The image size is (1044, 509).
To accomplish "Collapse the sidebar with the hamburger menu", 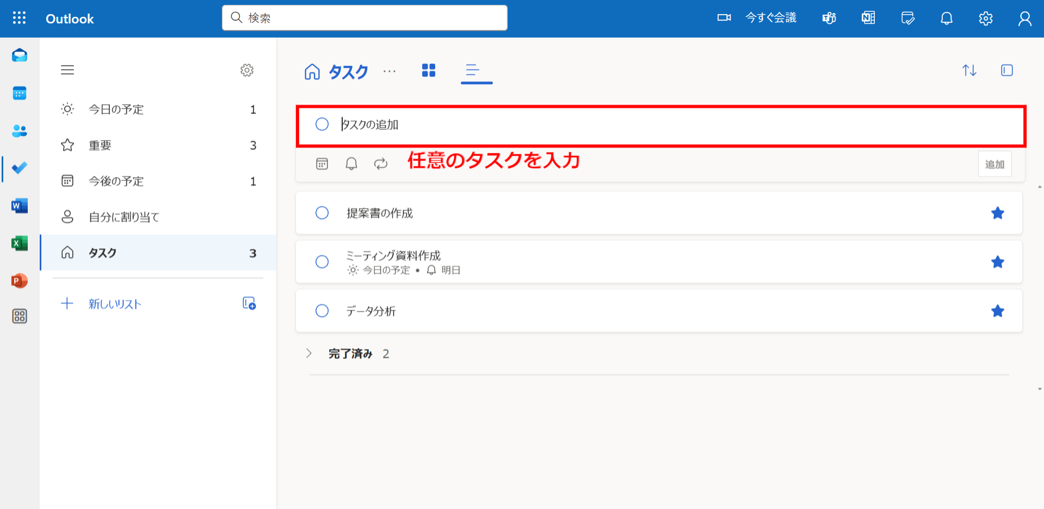I will (67, 70).
